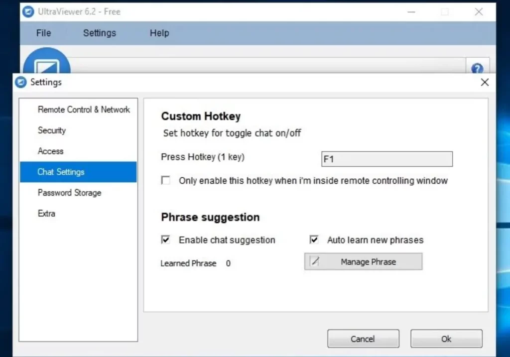Image resolution: width=510 pixels, height=357 pixels.
Task: Open the Settings menu in UltraViewer
Action: (x=100, y=33)
